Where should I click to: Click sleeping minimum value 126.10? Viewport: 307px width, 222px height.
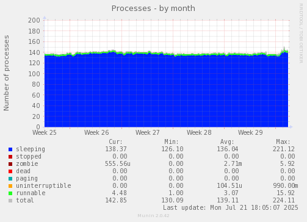(172, 149)
